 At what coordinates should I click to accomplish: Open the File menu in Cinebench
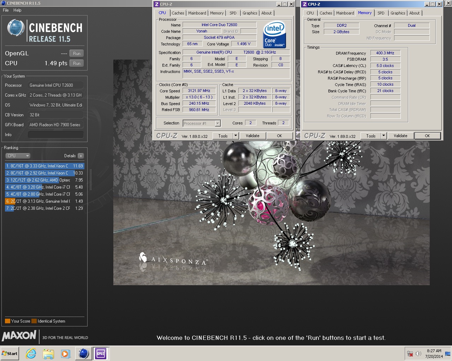(x=6, y=10)
